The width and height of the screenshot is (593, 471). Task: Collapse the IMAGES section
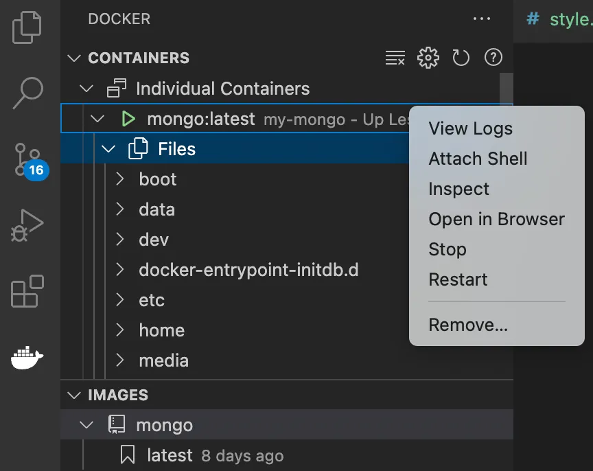tap(73, 395)
